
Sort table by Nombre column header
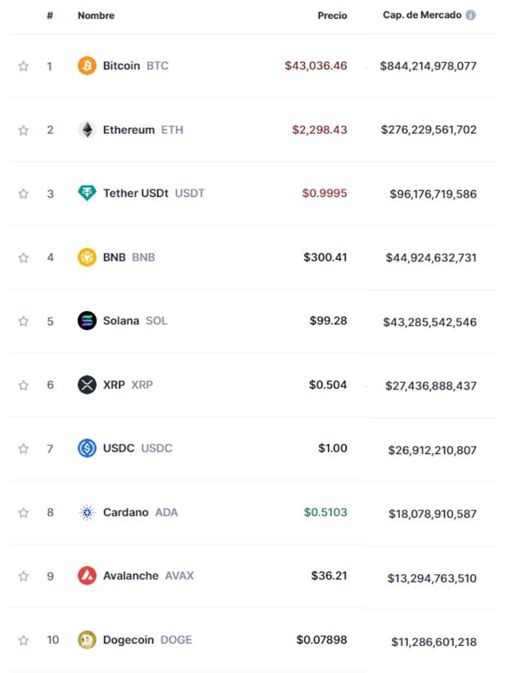[x=96, y=16]
